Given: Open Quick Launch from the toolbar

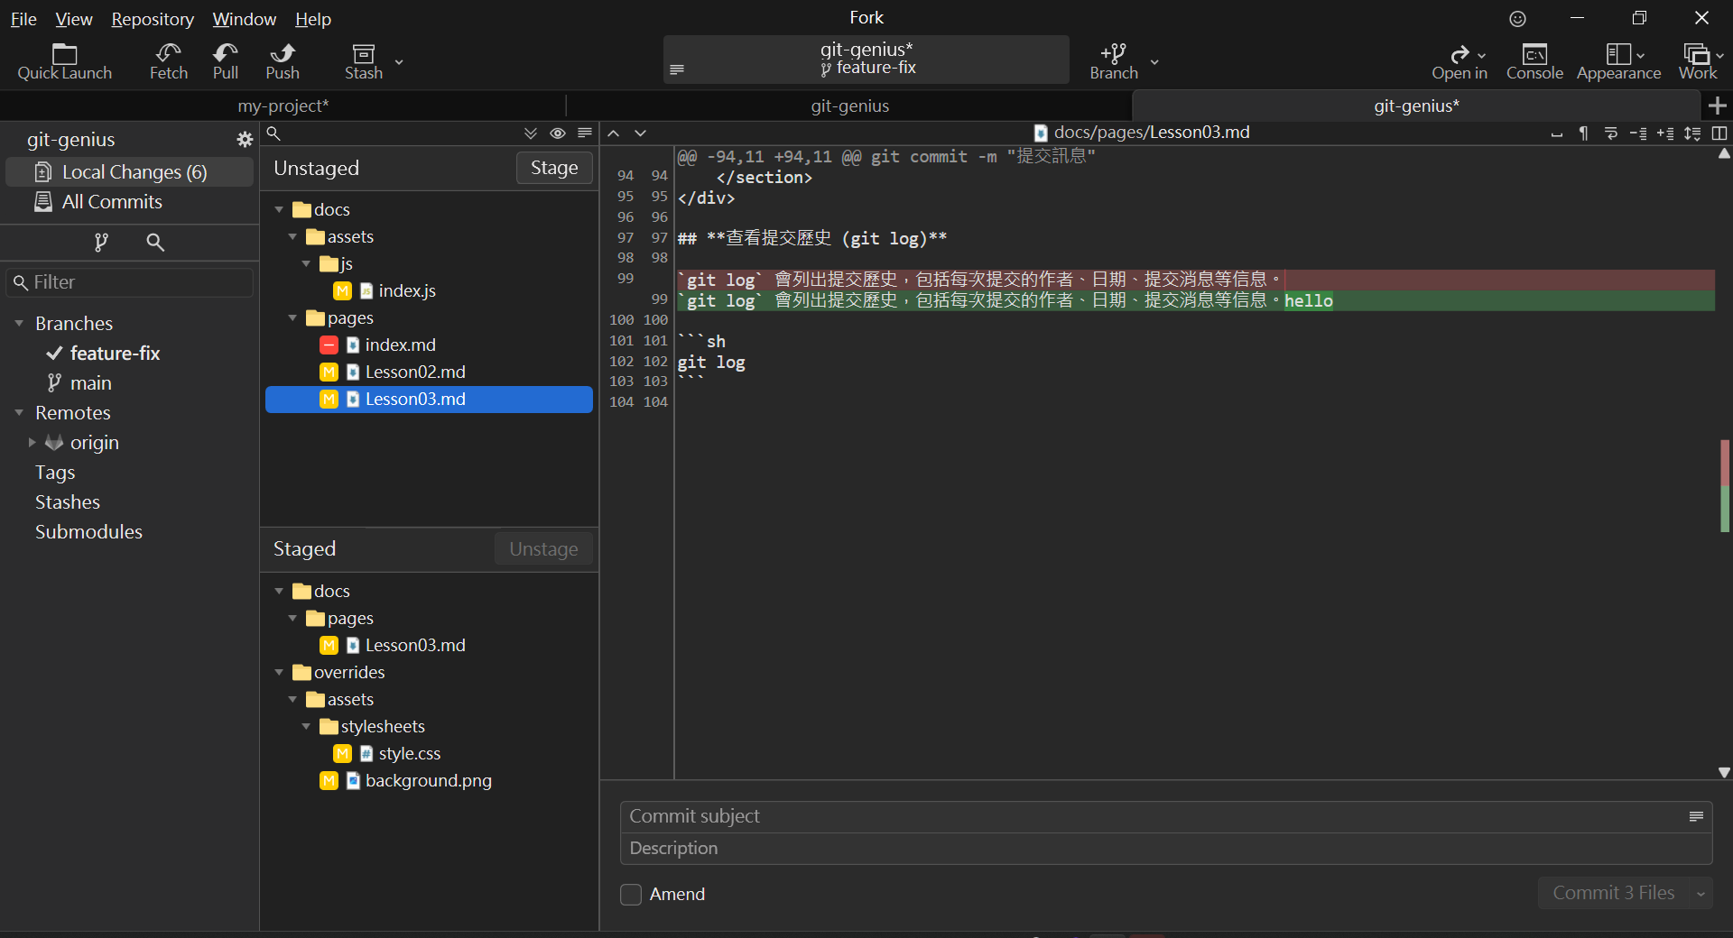Looking at the screenshot, I should point(64,61).
